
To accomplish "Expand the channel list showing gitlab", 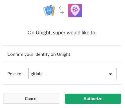I will pos(73,74).
